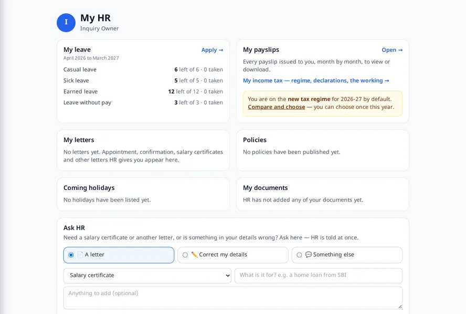Focus the 'What is it for?' input field
The image size is (466, 314).
(x=319, y=275)
